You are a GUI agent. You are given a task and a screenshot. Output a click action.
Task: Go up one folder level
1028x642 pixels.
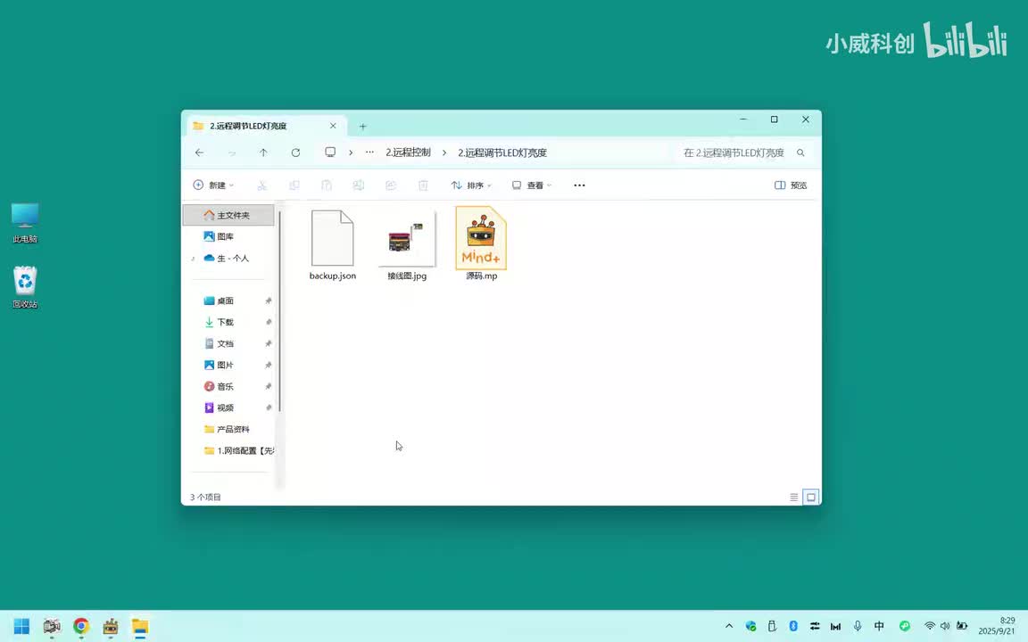coord(263,152)
